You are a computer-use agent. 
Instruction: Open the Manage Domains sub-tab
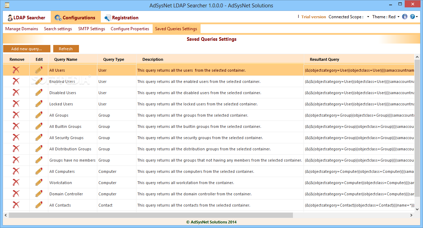(x=22, y=29)
